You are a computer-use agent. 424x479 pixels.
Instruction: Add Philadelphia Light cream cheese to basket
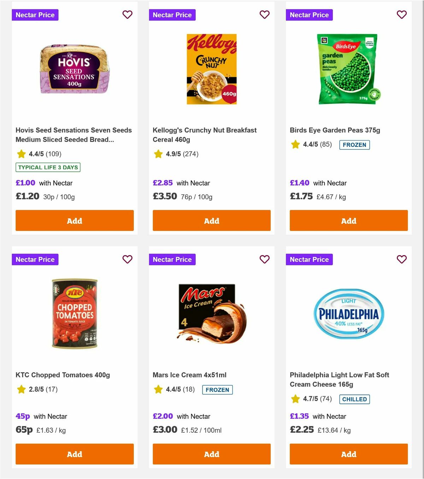click(348, 454)
